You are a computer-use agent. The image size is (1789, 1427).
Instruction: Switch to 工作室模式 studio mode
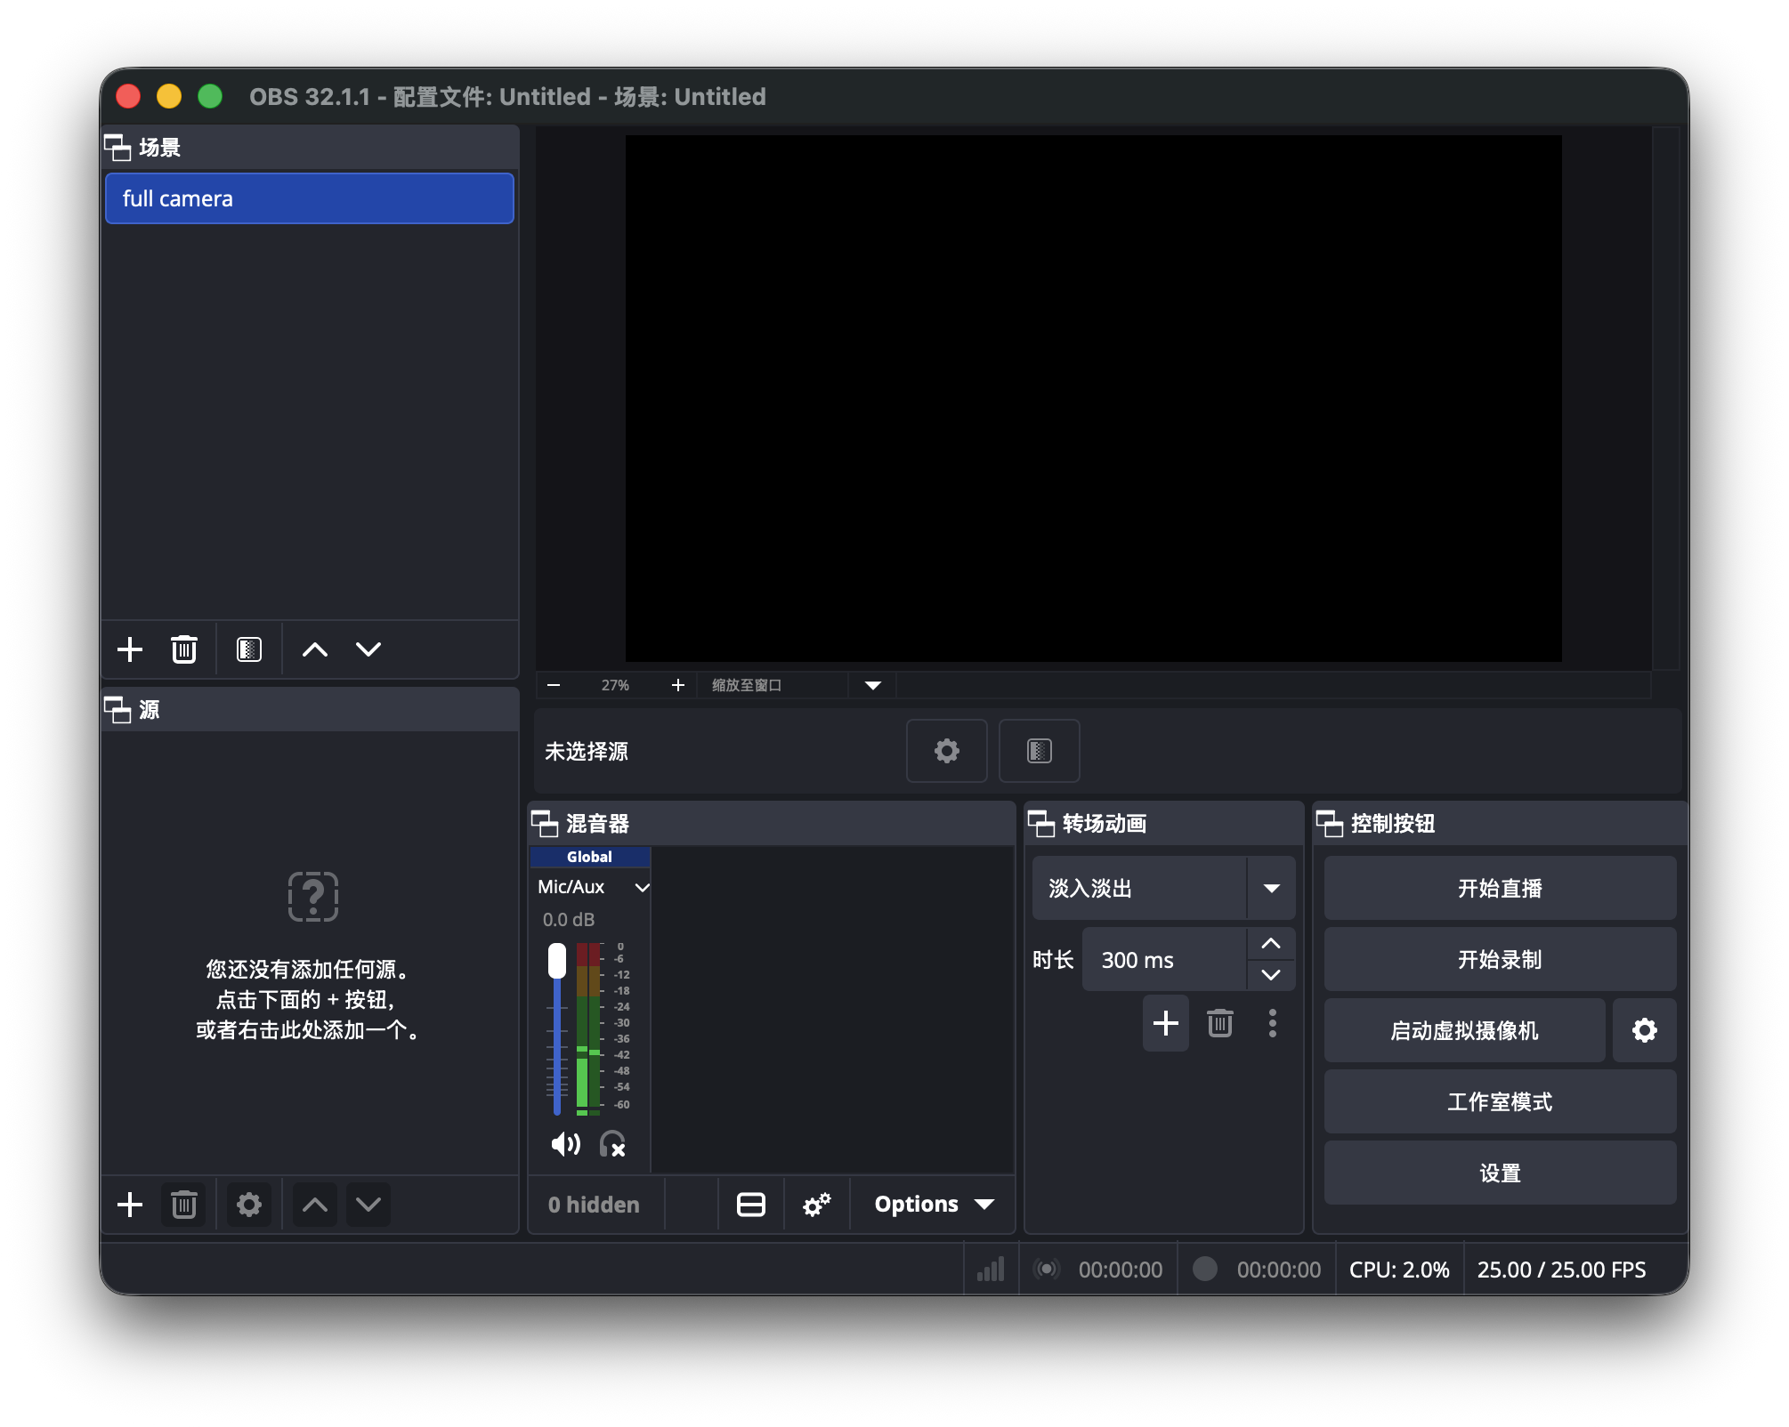coord(1499,1101)
